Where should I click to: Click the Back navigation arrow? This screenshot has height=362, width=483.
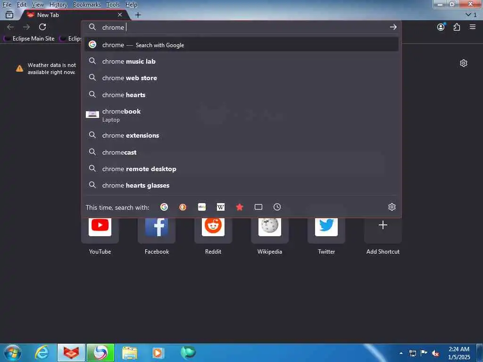pyautogui.click(x=10, y=27)
